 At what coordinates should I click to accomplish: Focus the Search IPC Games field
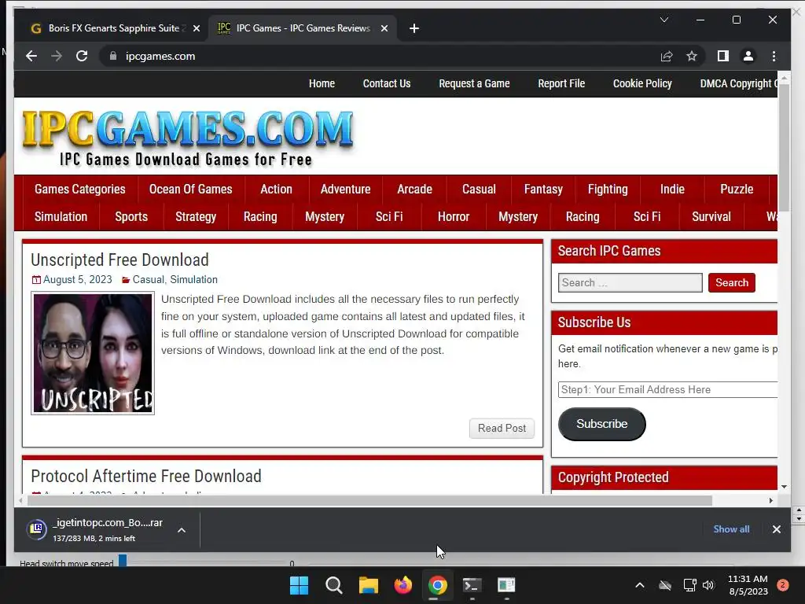(x=630, y=282)
